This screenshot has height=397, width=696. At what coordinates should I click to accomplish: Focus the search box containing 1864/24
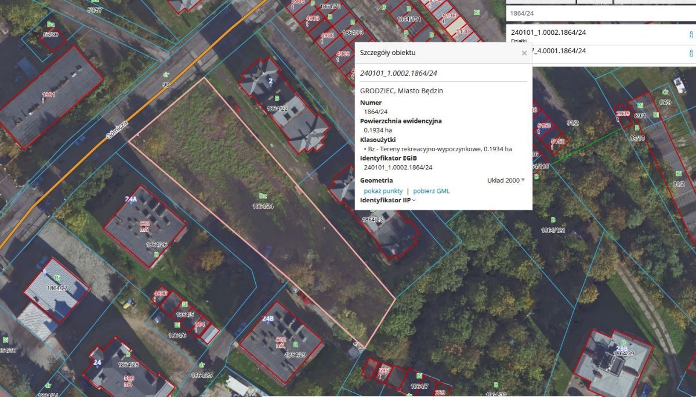point(597,12)
